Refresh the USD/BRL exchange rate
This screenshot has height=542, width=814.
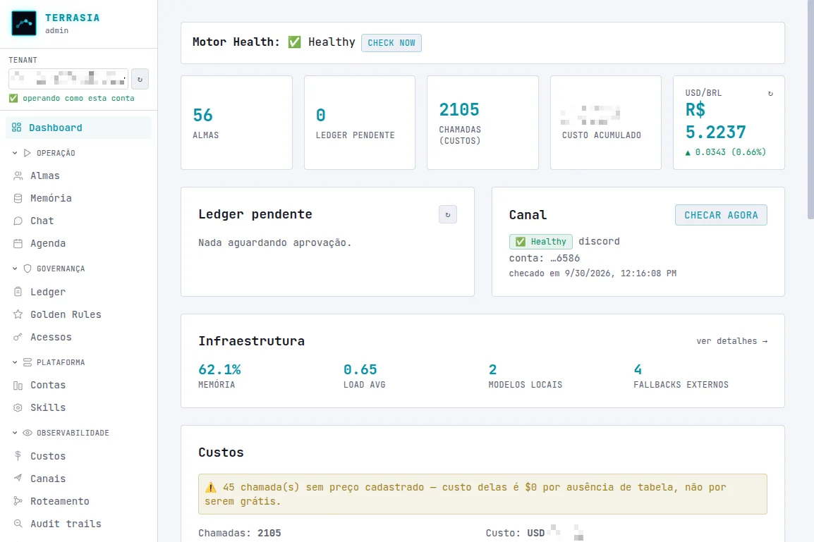point(770,93)
